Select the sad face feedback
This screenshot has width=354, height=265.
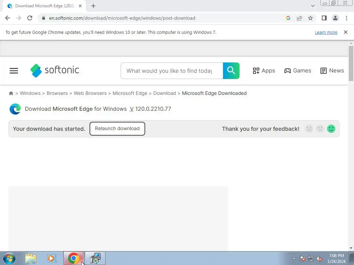[x=309, y=129]
